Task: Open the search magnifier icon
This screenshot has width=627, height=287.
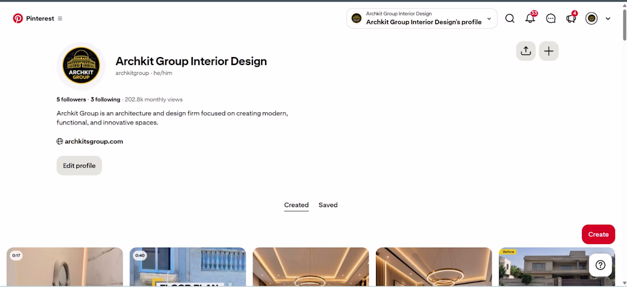Action: coord(510,18)
